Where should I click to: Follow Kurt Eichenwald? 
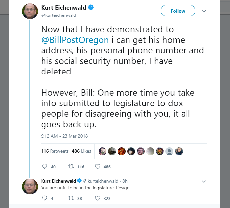point(178,11)
